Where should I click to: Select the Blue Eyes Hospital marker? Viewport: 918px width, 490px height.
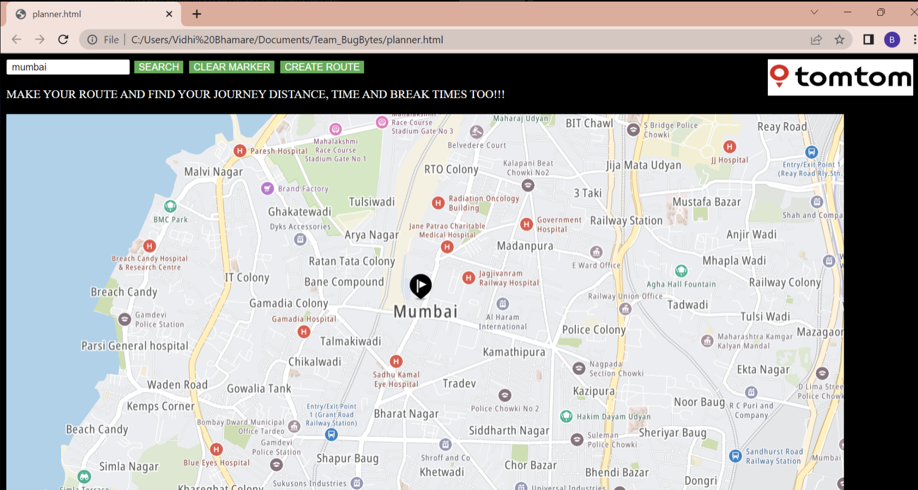coord(216,449)
